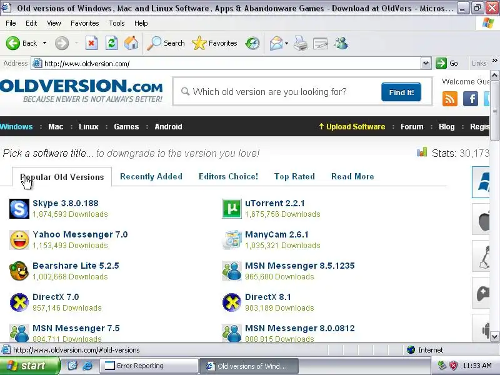Screen dimensions: 500x375
Task: Open the uTorrent 2.2.1 link
Action: [275, 203]
